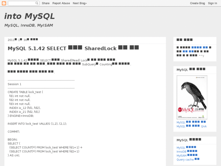
Task: Click 'INSERT INTO lock_test VALUES' line
Action: point(37,124)
